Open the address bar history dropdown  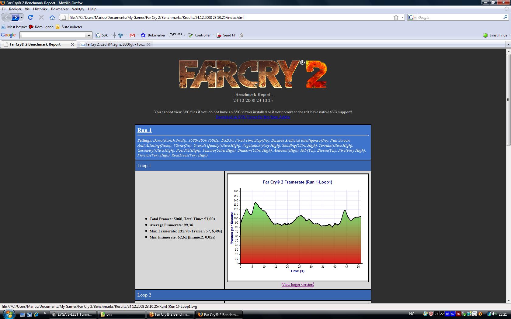pyautogui.click(x=402, y=17)
